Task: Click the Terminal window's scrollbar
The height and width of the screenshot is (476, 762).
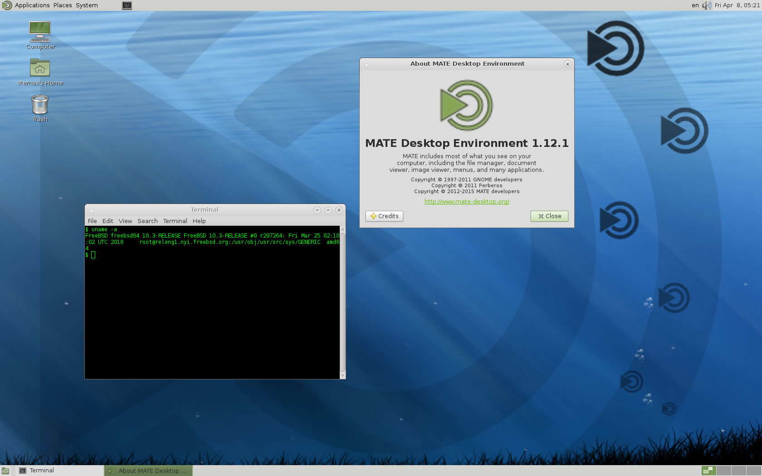Action: (342, 302)
